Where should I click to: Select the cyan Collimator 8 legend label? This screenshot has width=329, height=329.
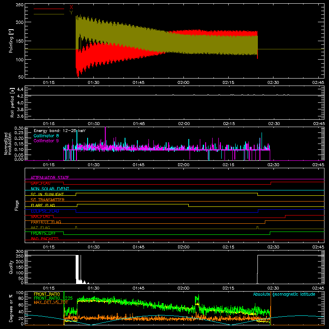[x=46, y=136]
